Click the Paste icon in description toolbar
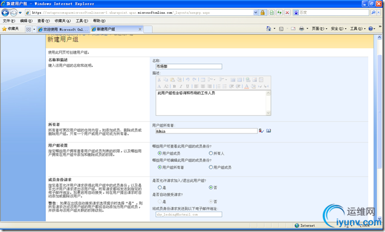This screenshot has height=232, width=385. click(x=172, y=80)
